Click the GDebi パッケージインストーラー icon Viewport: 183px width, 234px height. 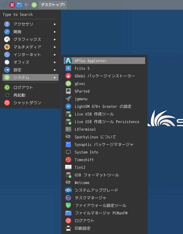(68, 76)
